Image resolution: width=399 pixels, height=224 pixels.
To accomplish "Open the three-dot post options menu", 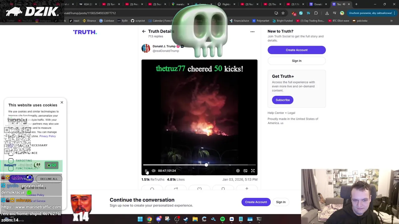I will (x=252, y=31).
